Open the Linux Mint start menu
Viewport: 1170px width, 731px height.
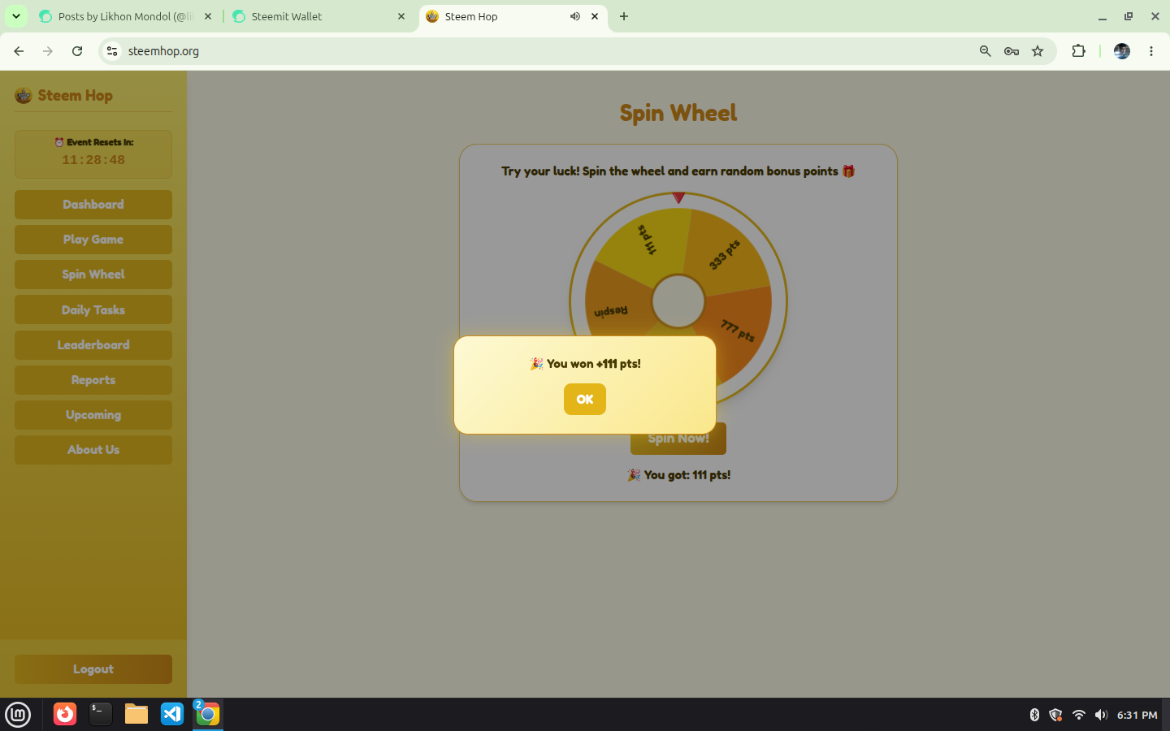click(18, 714)
